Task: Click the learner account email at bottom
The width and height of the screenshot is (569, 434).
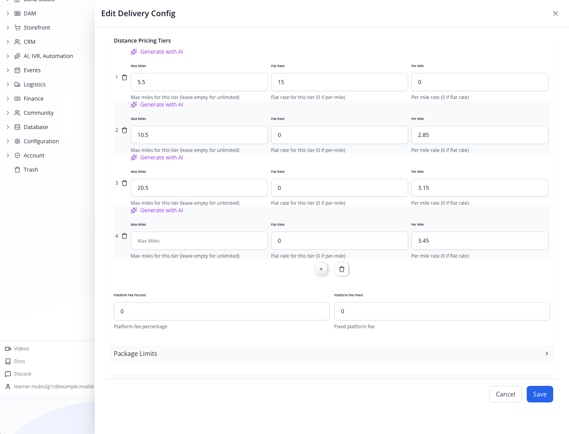Action: tap(54, 387)
